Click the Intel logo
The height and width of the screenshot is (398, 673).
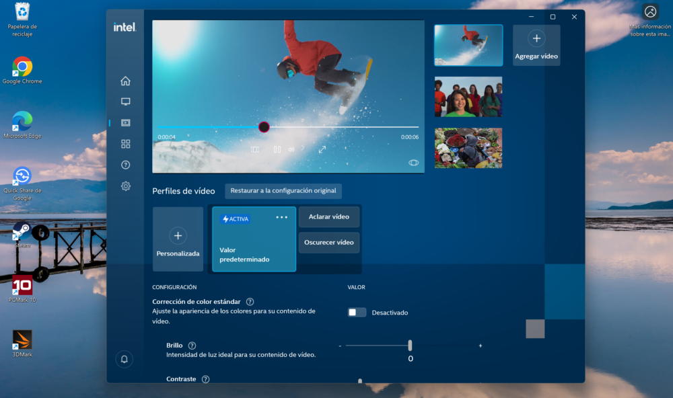click(x=125, y=27)
